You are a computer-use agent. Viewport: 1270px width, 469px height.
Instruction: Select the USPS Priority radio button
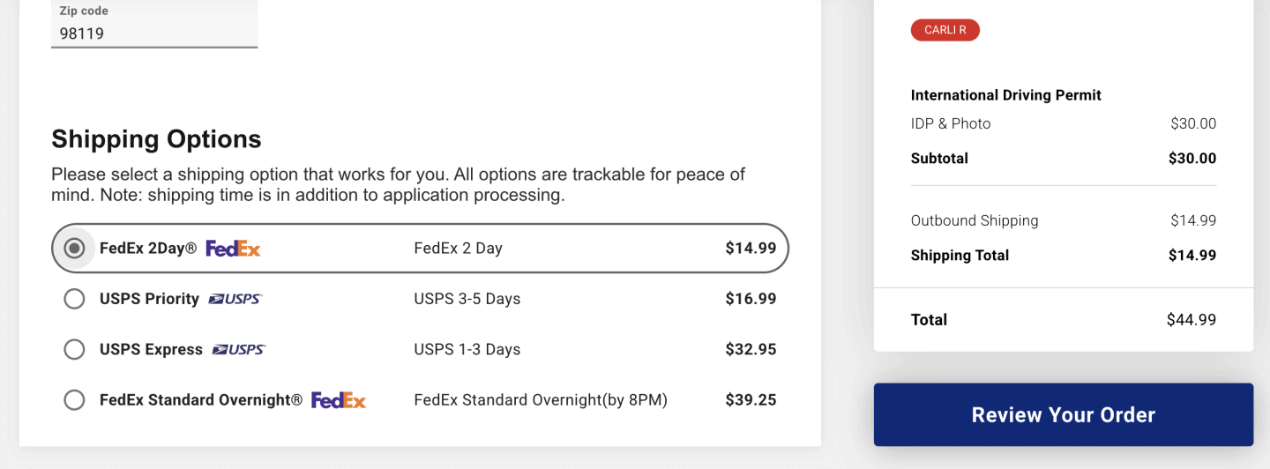[x=75, y=299]
